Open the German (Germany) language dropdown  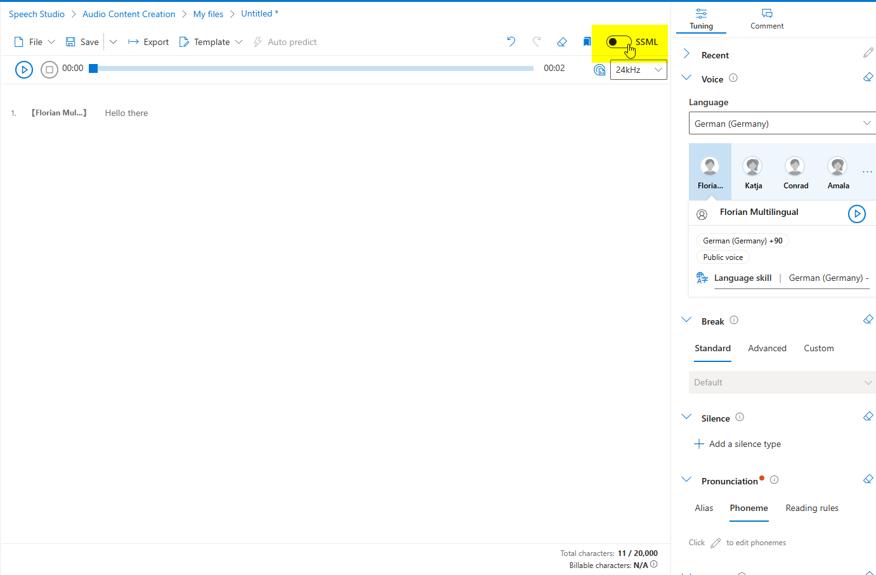point(781,123)
